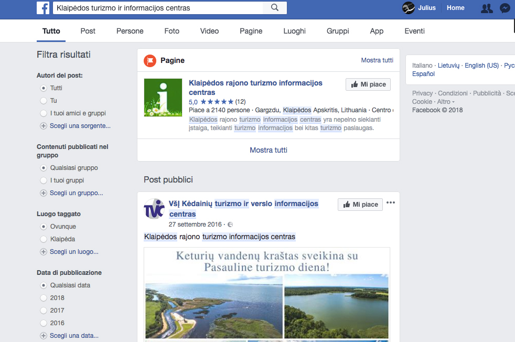The width and height of the screenshot is (515, 342).
Task: Choose 2017 publication date radio
Action: (44, 311)
